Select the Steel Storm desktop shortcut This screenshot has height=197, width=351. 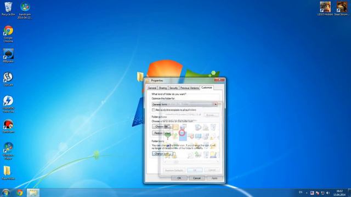tap(342, 9)
